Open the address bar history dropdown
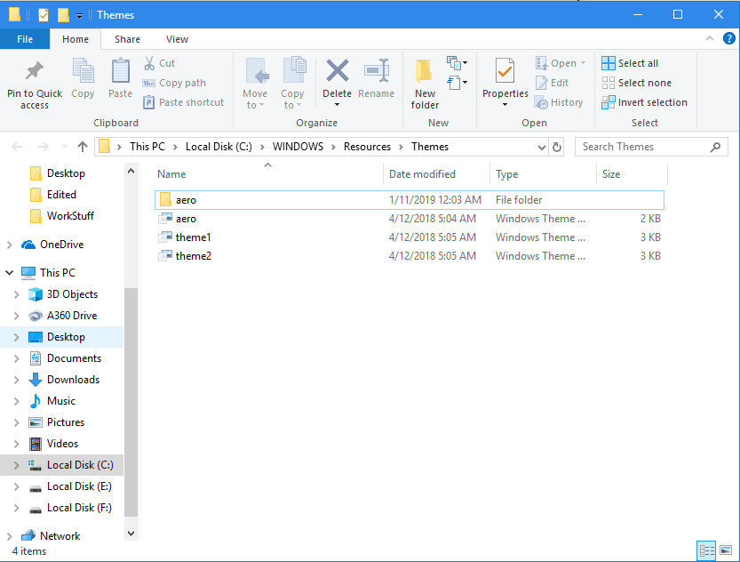This screenshot has height=562, width=740. pyautogui.click(x=541, y=148)
